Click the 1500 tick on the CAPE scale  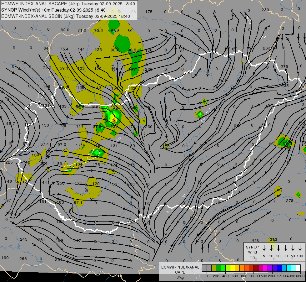coord(263,276)
